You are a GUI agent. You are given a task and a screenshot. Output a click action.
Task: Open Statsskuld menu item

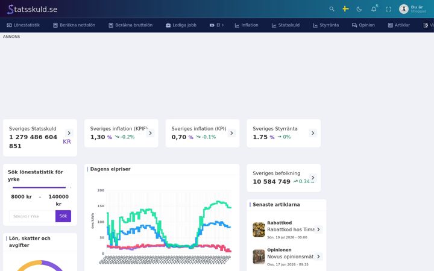(286, 25)
